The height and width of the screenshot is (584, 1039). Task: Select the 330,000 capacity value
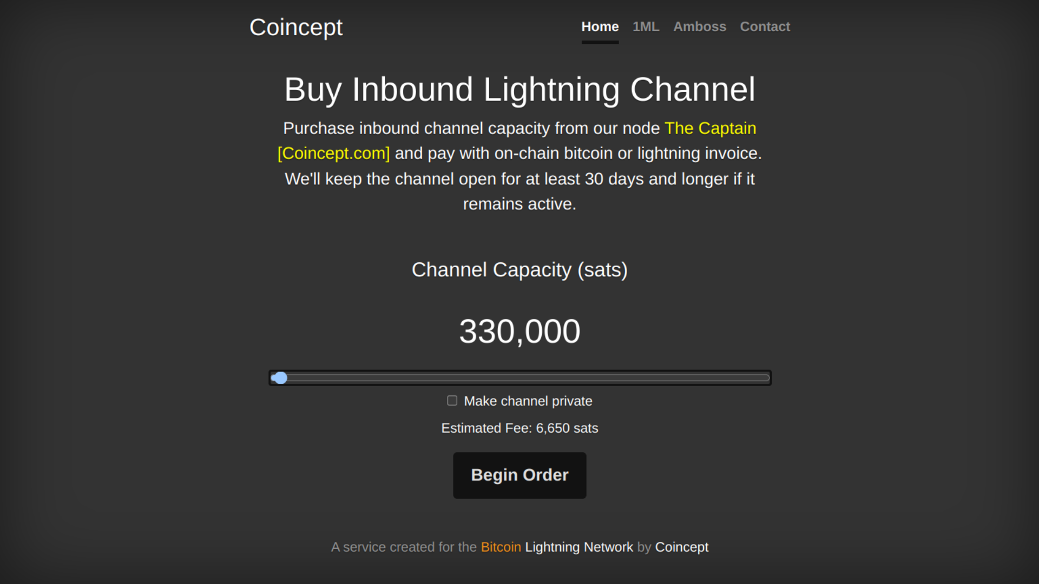(519, 331)
